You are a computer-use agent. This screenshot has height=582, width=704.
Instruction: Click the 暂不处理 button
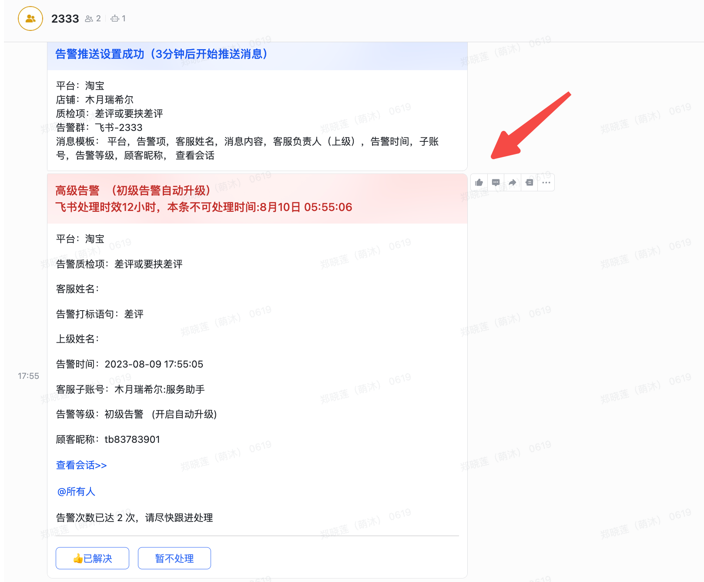[x=174, y=558]
